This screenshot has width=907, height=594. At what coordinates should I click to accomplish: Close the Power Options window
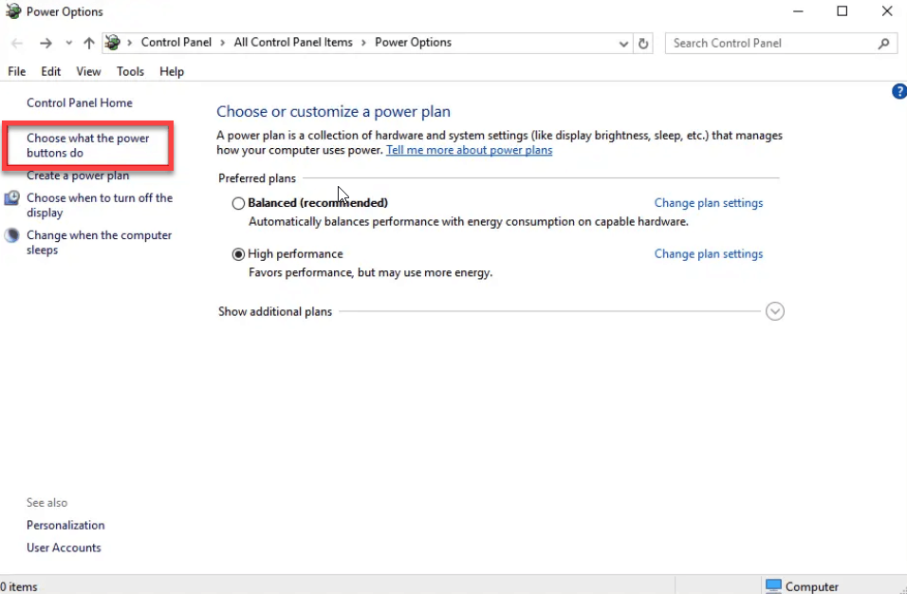(x=887, y=11)
